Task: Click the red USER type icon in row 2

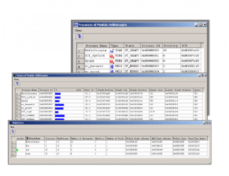Action: click(x=113, y=55)
